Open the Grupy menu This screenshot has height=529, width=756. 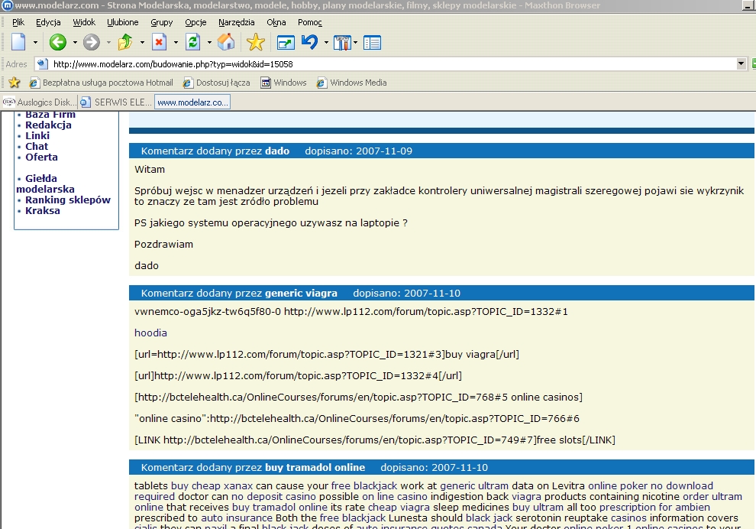tap(162, 22)
